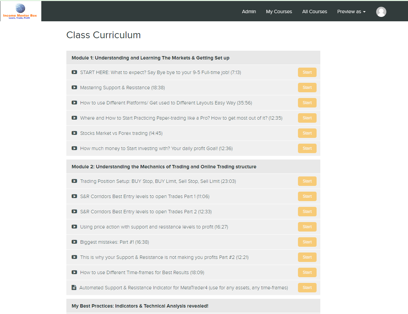Click the Income Mentor Box logo

point(21,11)
